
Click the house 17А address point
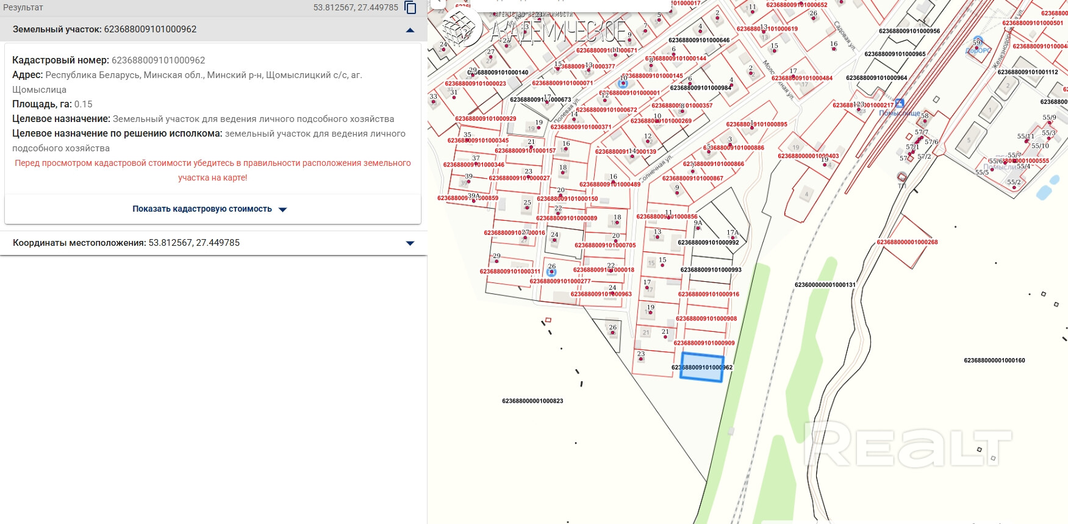[733, 238]
